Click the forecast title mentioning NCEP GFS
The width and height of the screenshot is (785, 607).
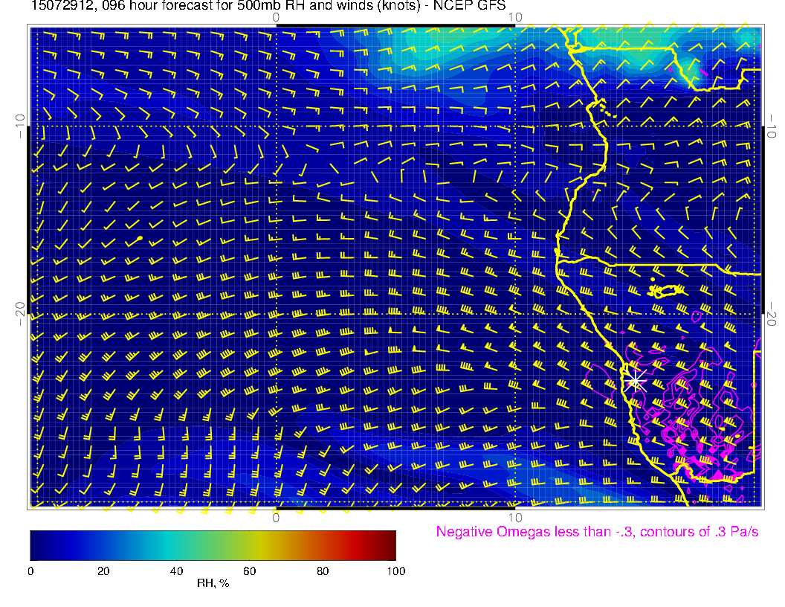click(x=268, y=5)
